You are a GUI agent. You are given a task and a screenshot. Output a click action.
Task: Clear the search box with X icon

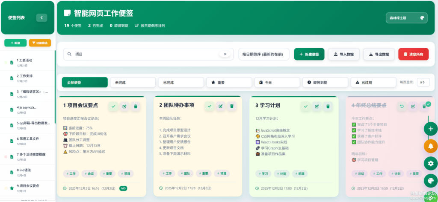(x=225, y=54)
